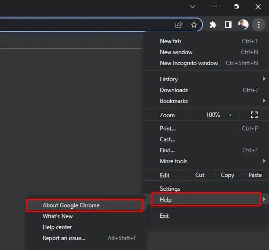
Task: Restore down the Chrome window
Action: pos(236,7)
